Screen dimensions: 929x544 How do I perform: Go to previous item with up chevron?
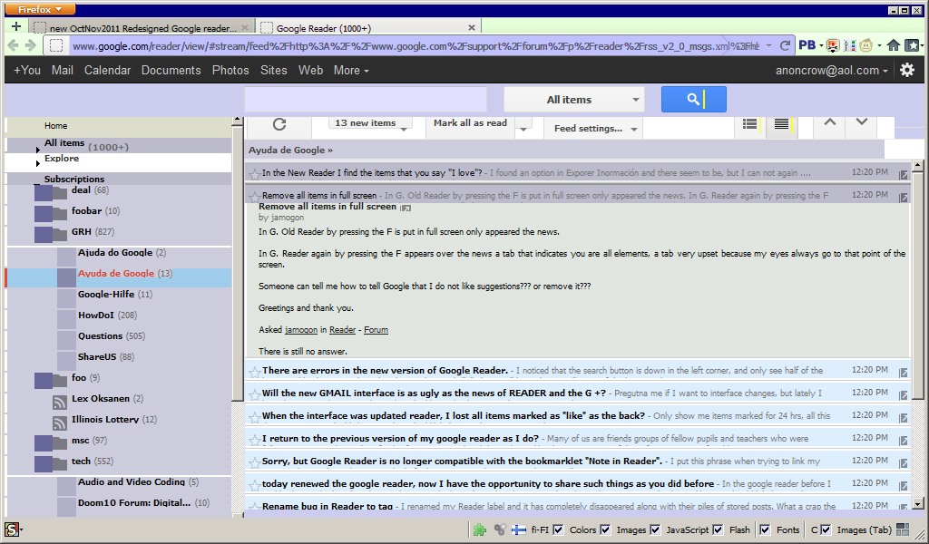click(830, 121)
